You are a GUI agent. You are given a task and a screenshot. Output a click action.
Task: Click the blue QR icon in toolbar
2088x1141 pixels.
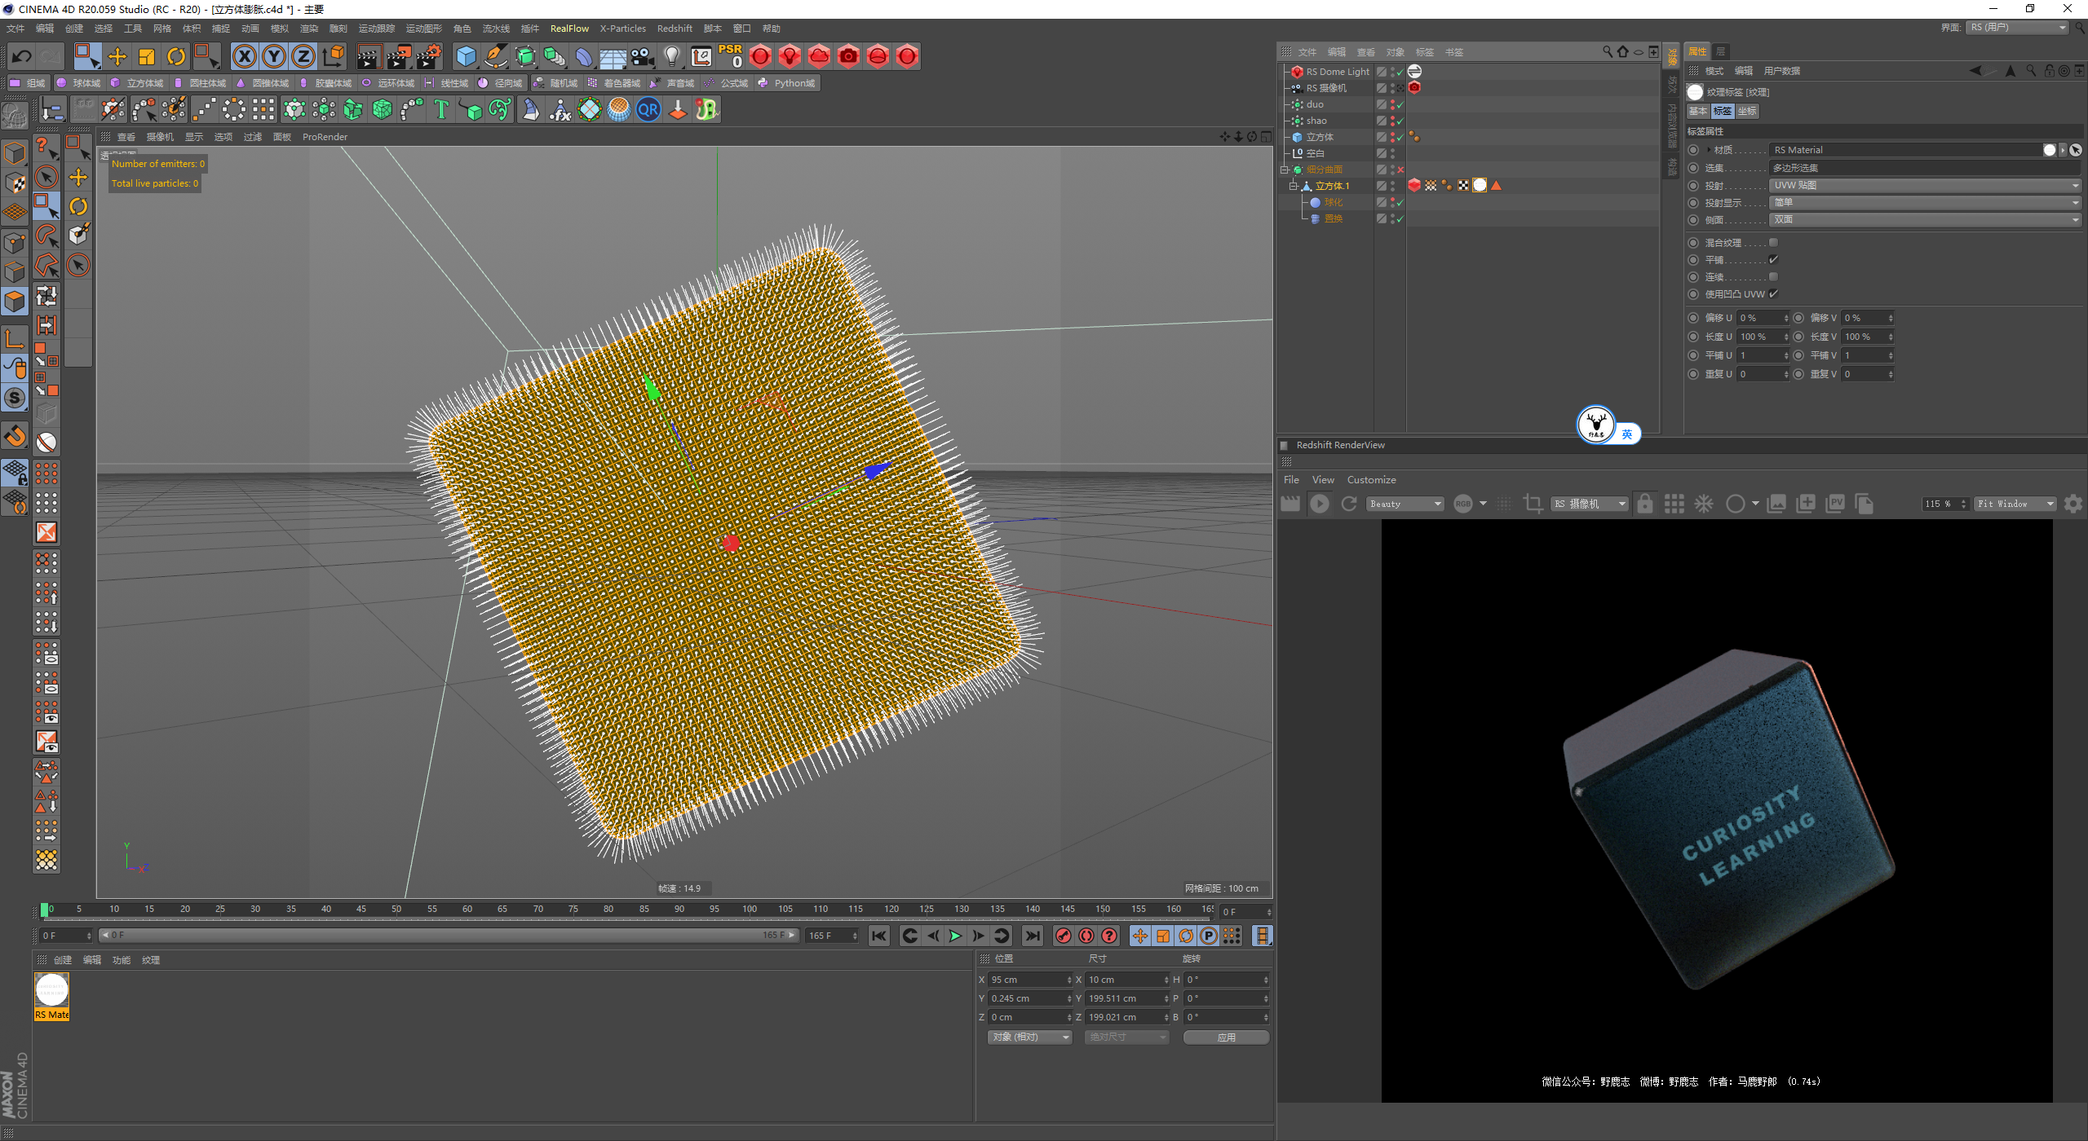click(x=648, y=109)
